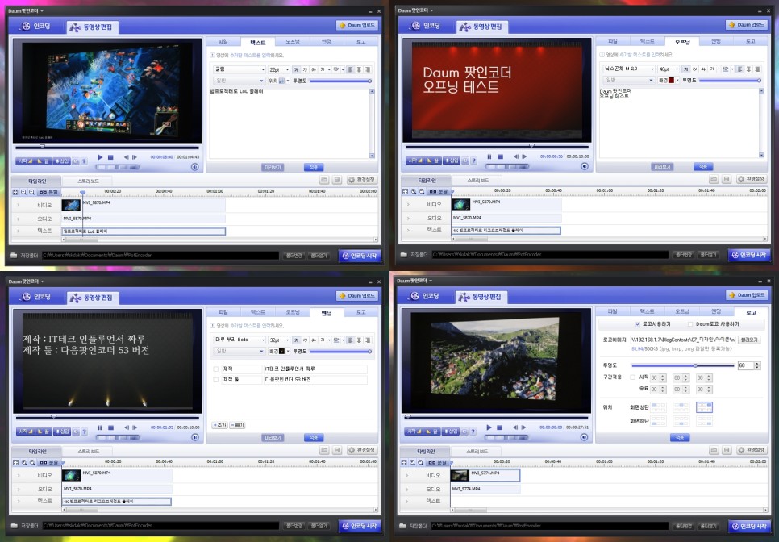Screen dimensions: 779x542
Task: Click 폴더변경 in the Text-tab window
Action: pyautogui.click(x=294, y=256)
